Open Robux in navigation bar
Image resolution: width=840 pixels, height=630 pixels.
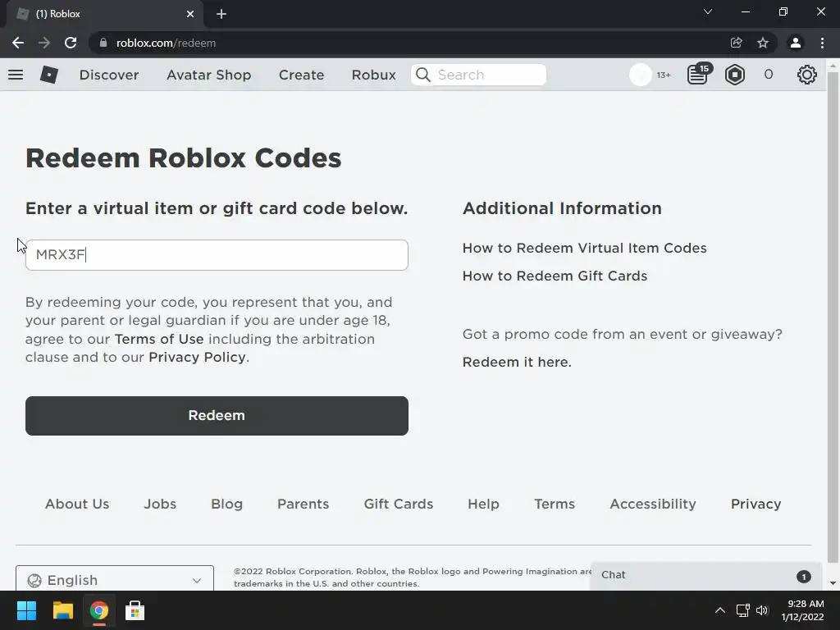[374, 75]
